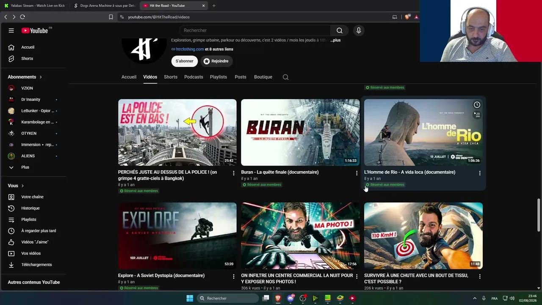Start voice search with the microphone

tap(359, 30)
